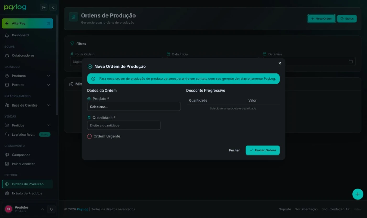This screenshot has width=367, height=218.
Task: Click the Painel Analítico chart icon
Action: (7, 164)
